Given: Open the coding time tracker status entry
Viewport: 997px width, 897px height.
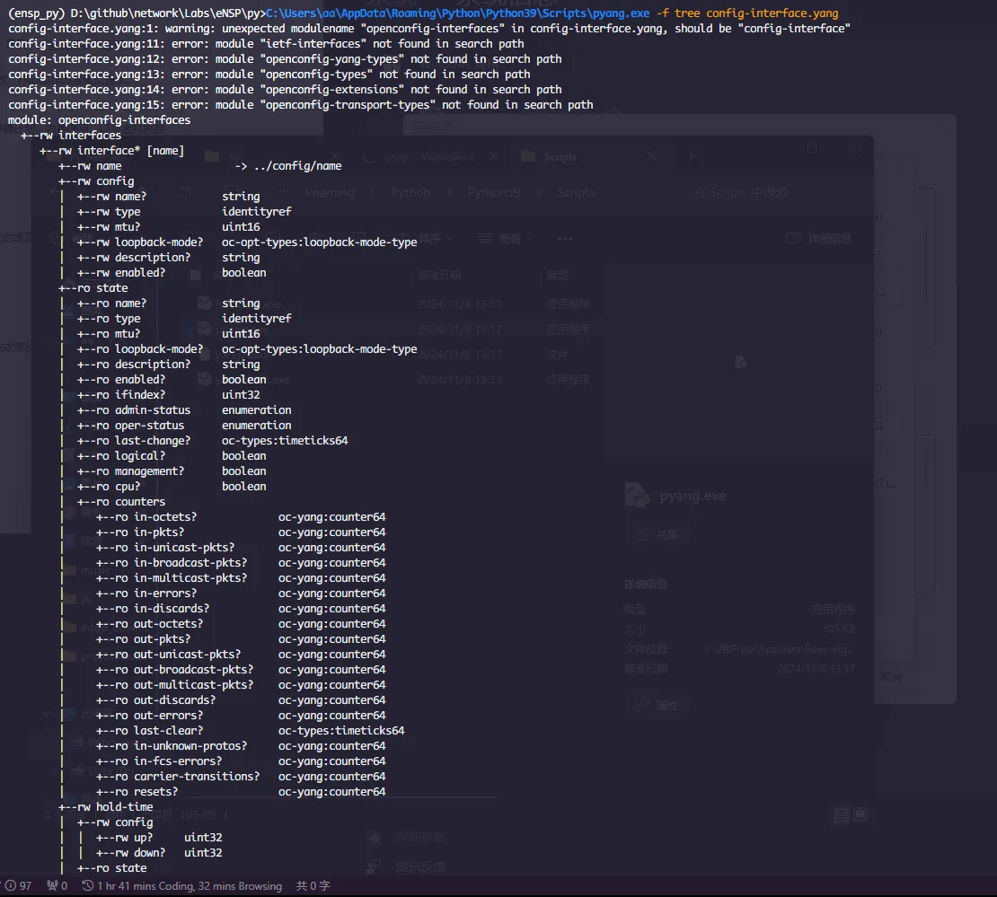Looking at the screenshot, I should [181, 885].
